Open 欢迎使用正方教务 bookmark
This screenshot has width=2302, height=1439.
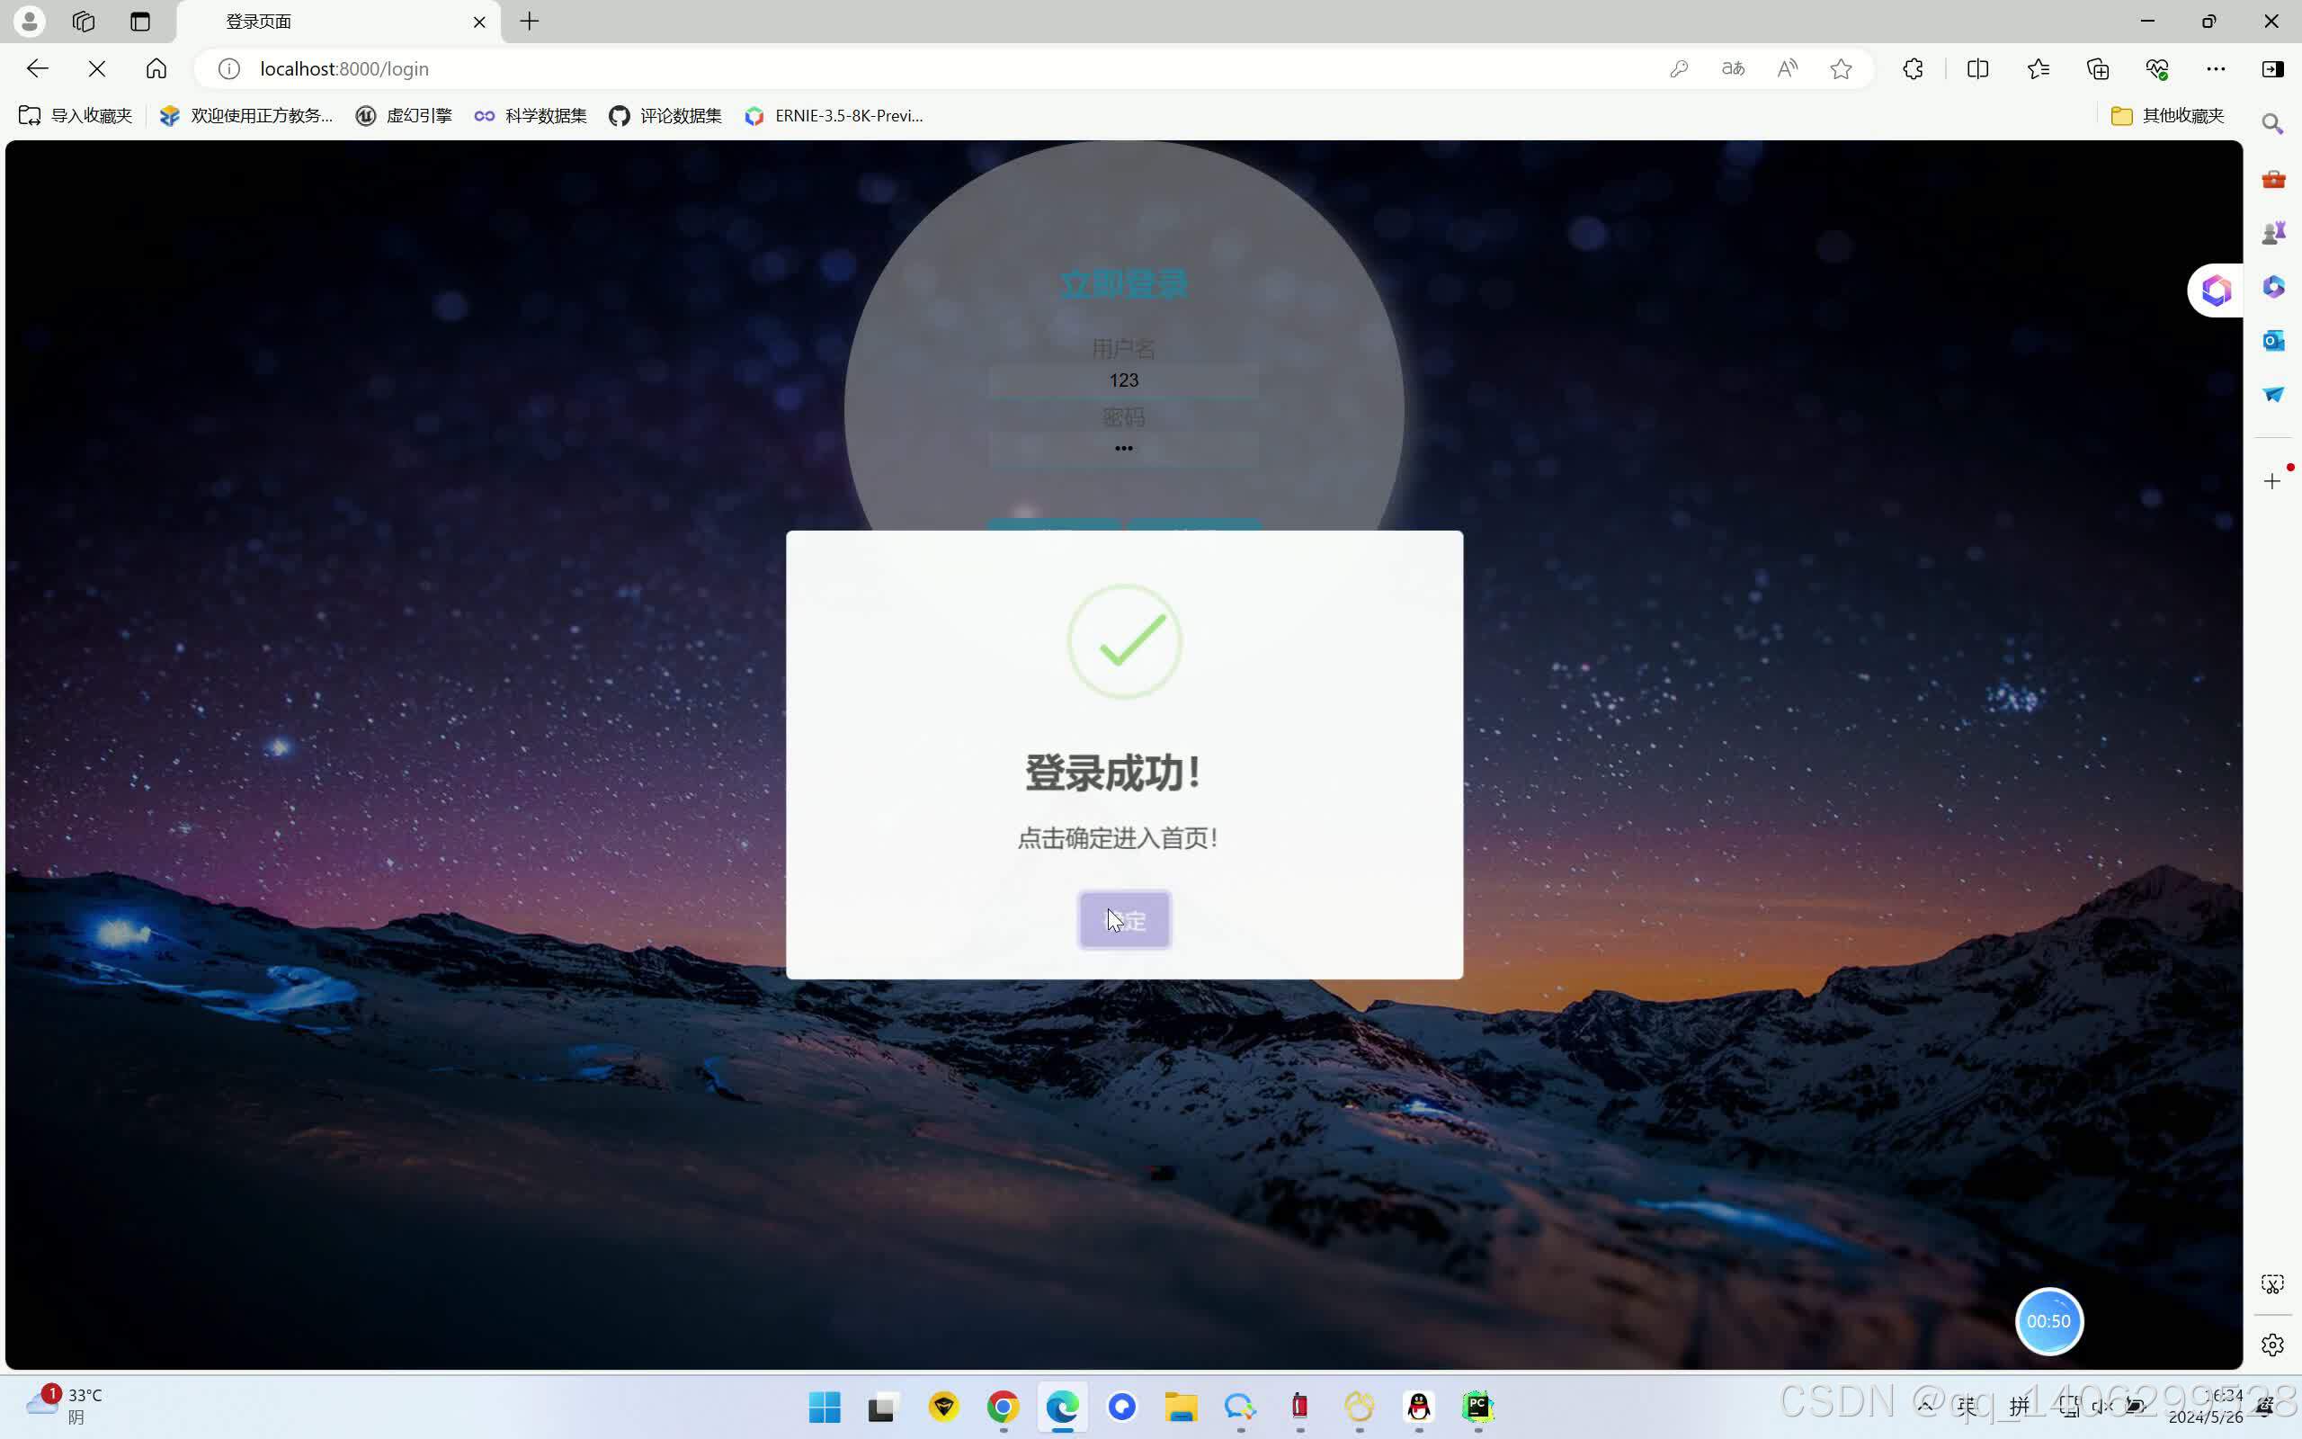pyautogui.click(x=246, y=115)
